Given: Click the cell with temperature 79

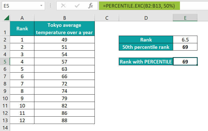Looking at the screenshot, I should (x=64, y=98).
